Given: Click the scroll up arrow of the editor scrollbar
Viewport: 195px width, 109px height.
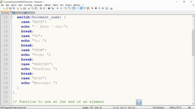Looking at the screenshot, I should pyautogui.click(x=193, y=16).
